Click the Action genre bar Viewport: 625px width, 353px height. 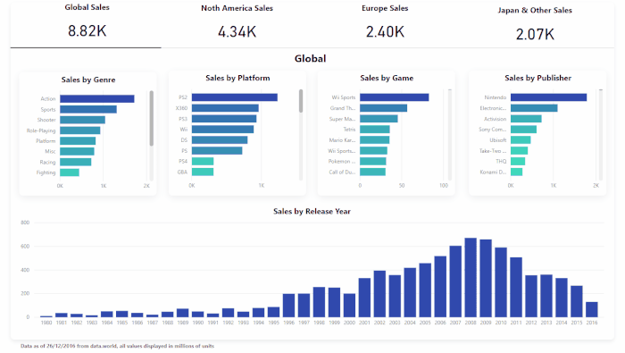pyautogui.click(x=97, y=98)
